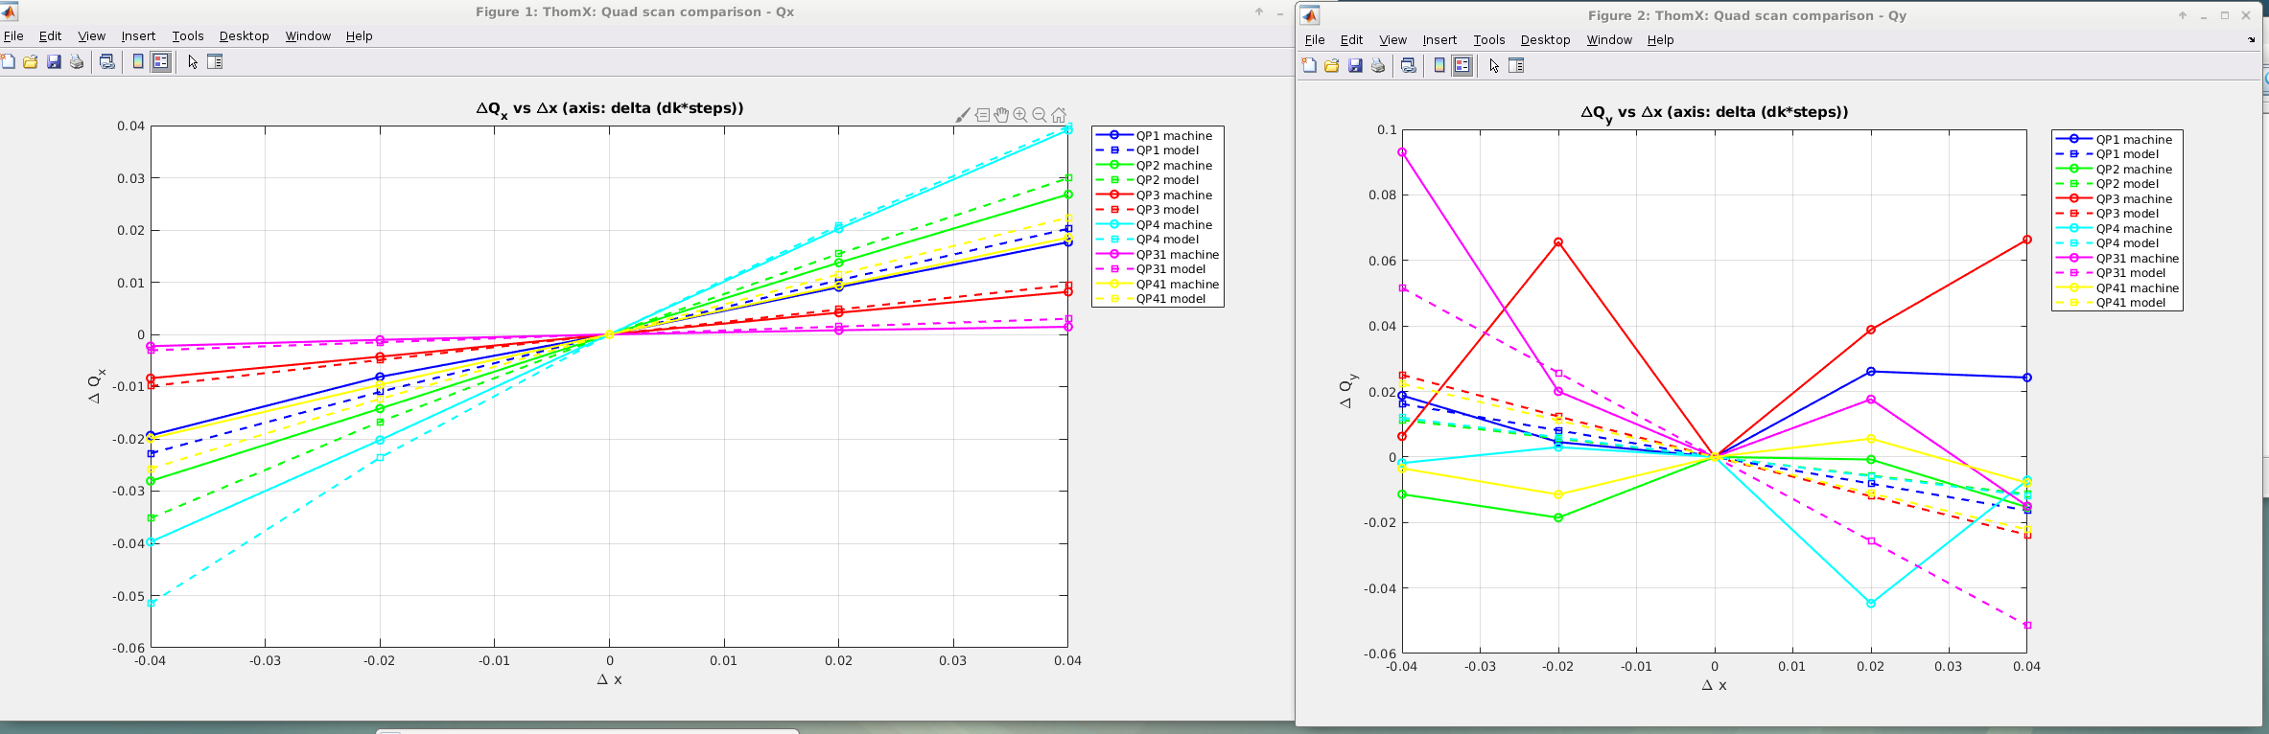Viewport: 2269px width, 734px height.
Task: Open Property Inspector icon in Figure 2 toolbar
Action: pos(1516,66)
